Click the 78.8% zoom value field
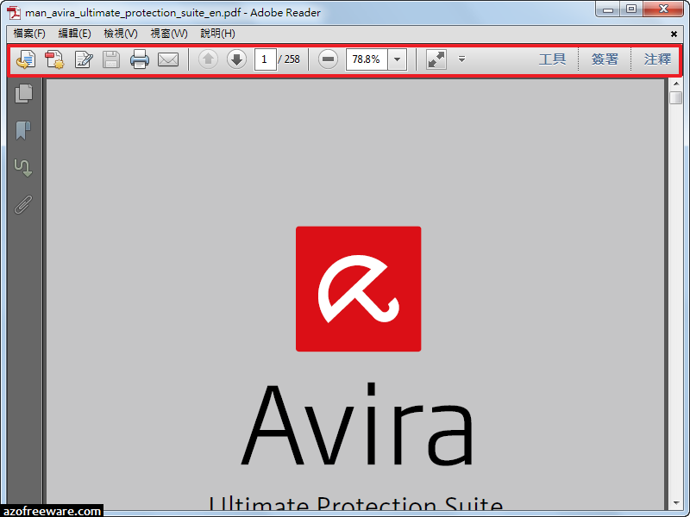Image resolution: width=690 pixels, height=517 pixels. coord(367,59)
